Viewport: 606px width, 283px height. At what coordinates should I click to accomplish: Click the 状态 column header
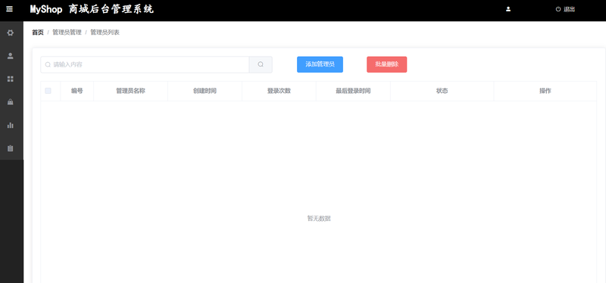click(442, 91)
